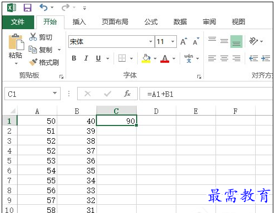Screen dimensions: 275x213
Task: Open the 插入 (Insert) tab
Action: coord(79,22)
